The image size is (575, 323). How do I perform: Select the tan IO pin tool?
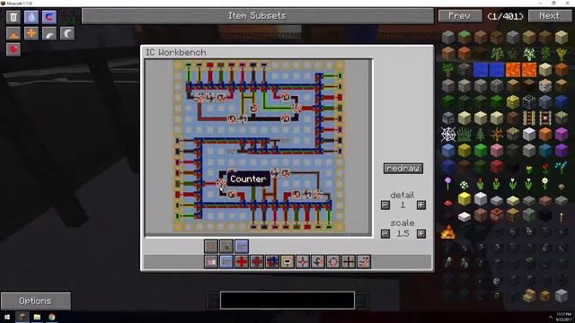[287, 262]
